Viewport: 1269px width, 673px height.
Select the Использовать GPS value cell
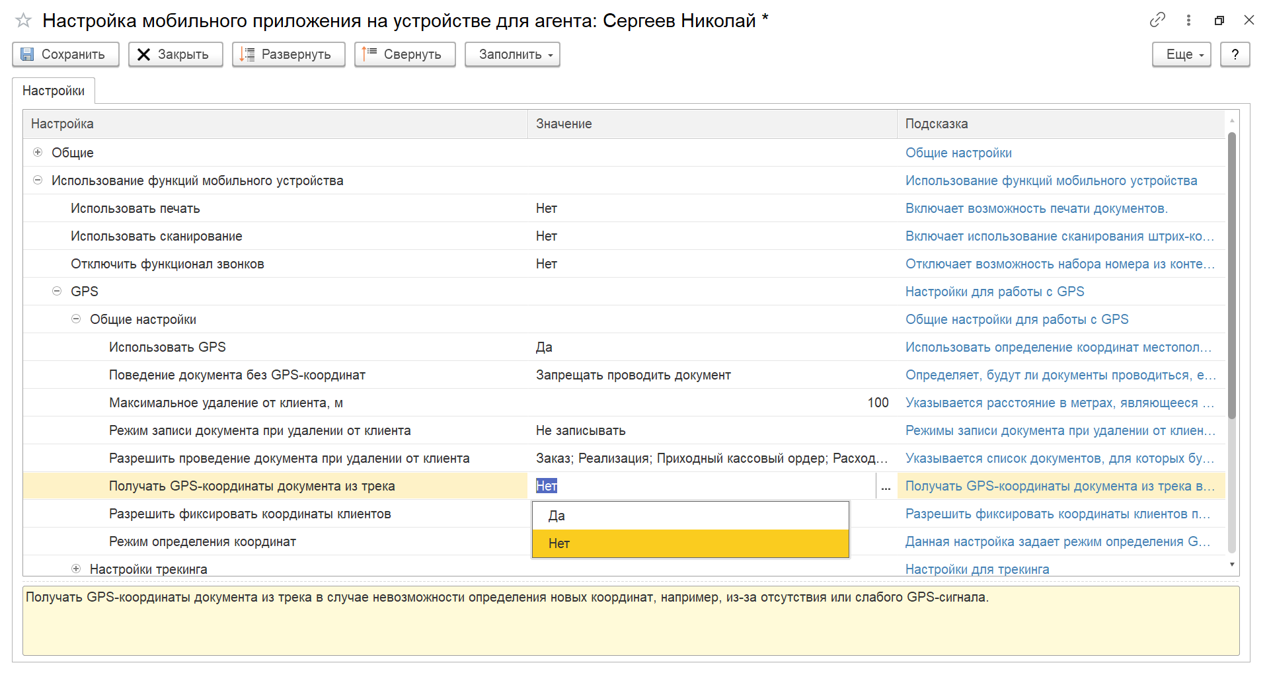[712, 347]
